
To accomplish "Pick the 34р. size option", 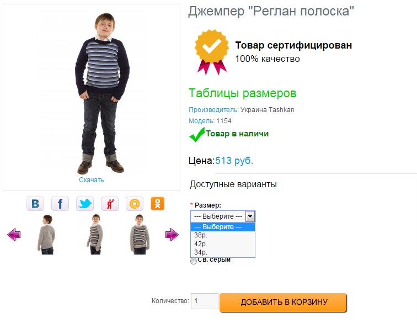I will pyautogui.click(x=200, y=252).
